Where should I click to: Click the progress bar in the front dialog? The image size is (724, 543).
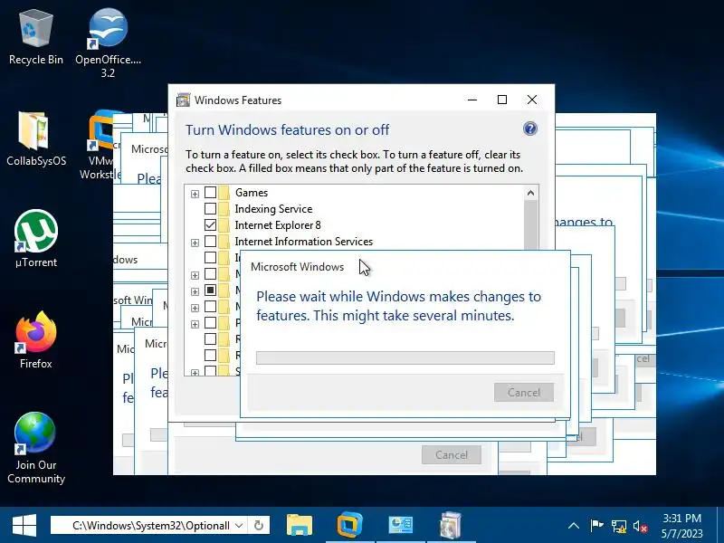[x=405, y=357]
